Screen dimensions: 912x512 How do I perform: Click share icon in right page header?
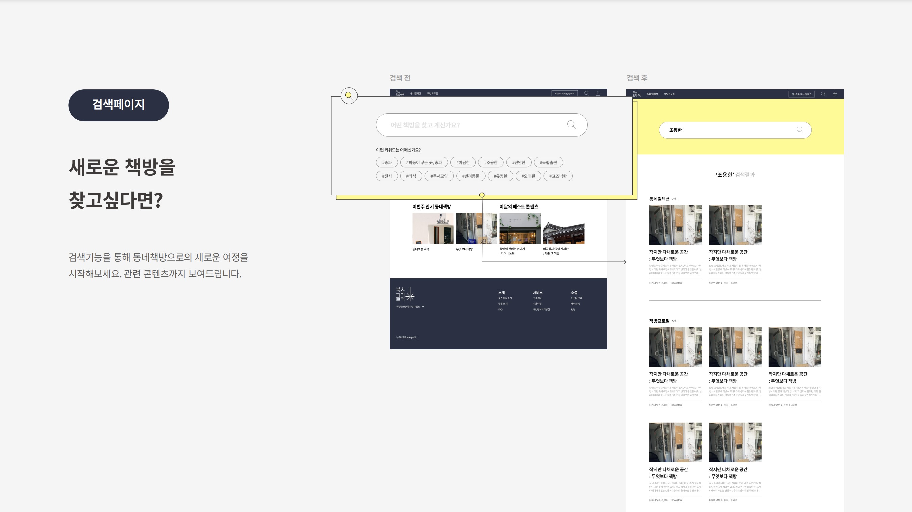(835, 94)
